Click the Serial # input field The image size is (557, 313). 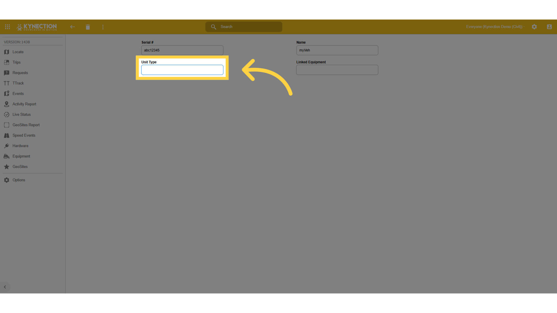pyautogui.click(x=182, y=50)
